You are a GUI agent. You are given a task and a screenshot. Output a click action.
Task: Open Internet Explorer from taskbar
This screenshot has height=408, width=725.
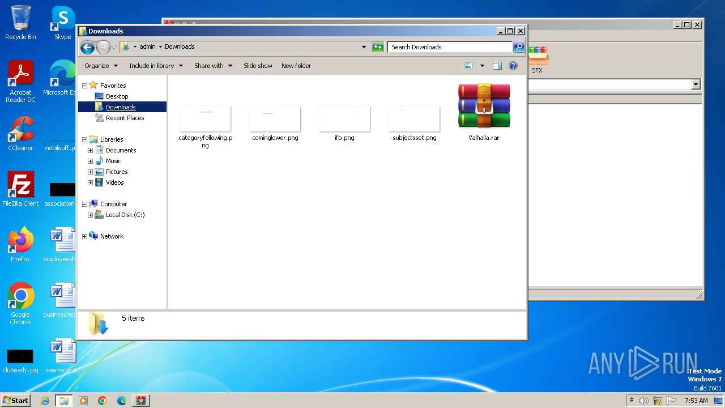pos(45,401)
